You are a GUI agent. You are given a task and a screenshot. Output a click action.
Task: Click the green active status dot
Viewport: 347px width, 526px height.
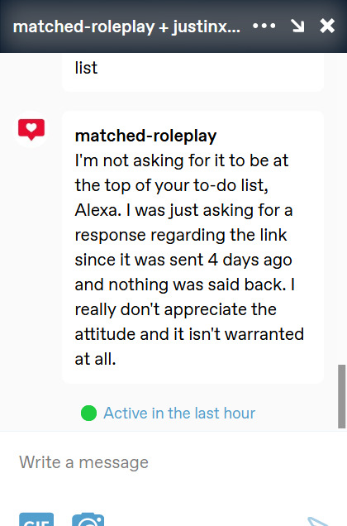88,413
